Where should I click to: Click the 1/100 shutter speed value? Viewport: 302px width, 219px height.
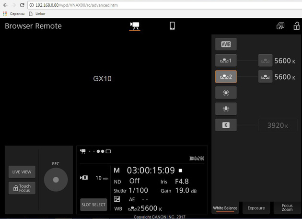click(x=138, y=191)
